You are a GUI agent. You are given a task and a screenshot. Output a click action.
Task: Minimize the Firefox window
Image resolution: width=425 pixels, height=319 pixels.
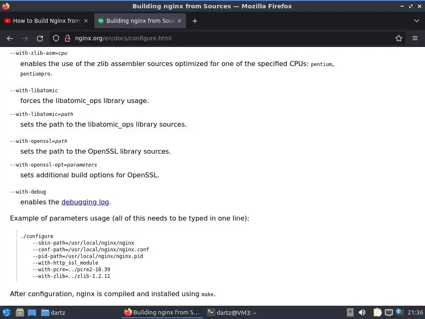[402, 6]
